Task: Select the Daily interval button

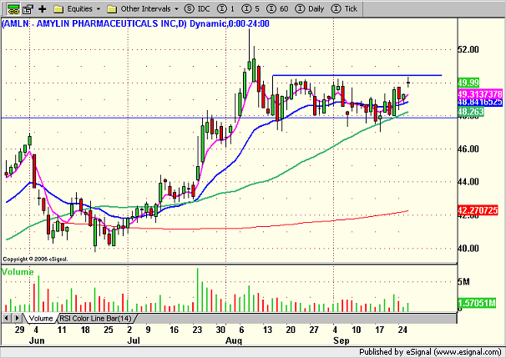Action: [310, 8]
